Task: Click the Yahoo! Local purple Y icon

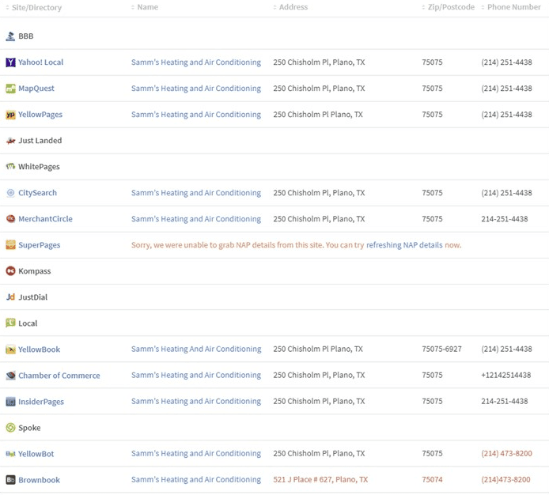Action: 10,62
